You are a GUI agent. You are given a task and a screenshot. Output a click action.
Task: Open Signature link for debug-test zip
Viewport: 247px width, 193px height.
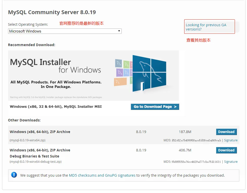click(231, 162)
